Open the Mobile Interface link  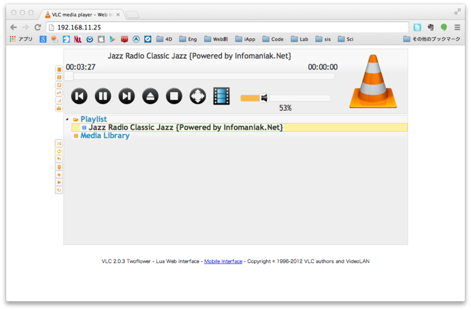pyautogui.click(x=223, y=261)
